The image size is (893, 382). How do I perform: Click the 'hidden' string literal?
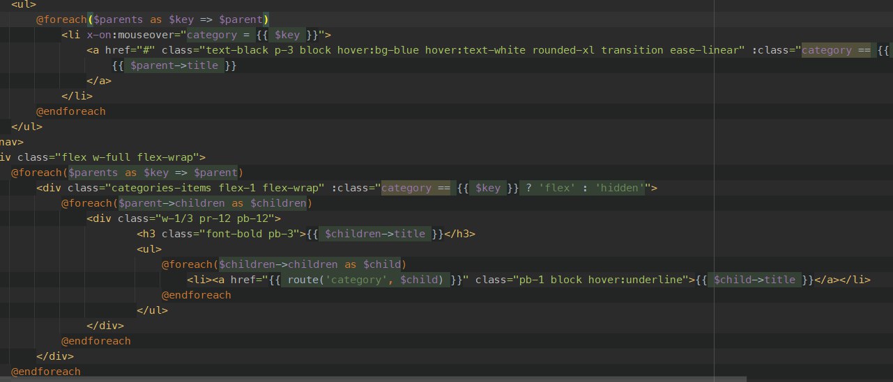click(x=621, y=188)
